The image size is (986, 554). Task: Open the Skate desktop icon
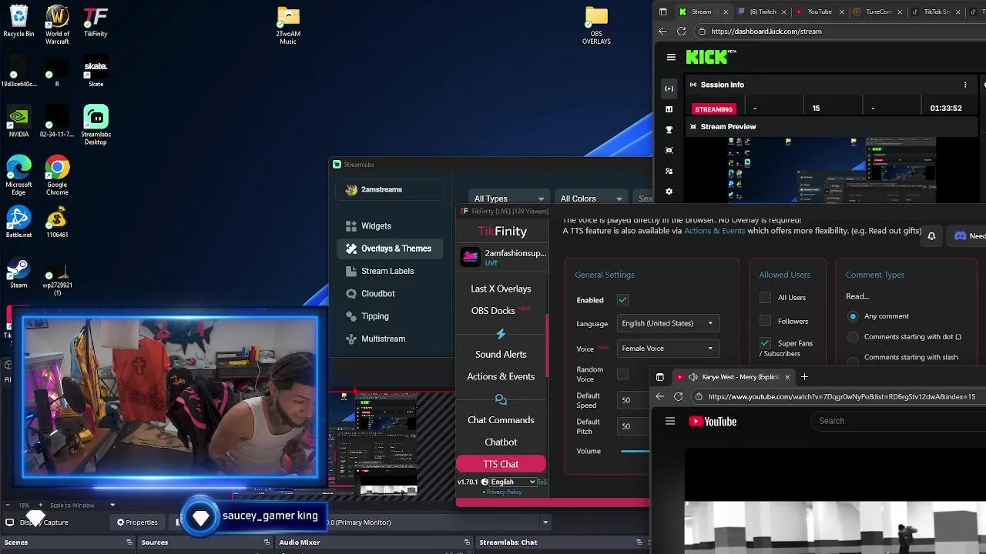(96, 71)
